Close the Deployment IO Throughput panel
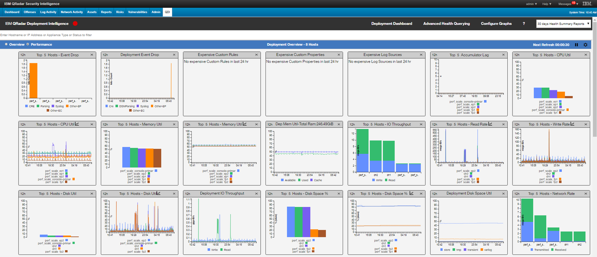 (x=256, y=194)
